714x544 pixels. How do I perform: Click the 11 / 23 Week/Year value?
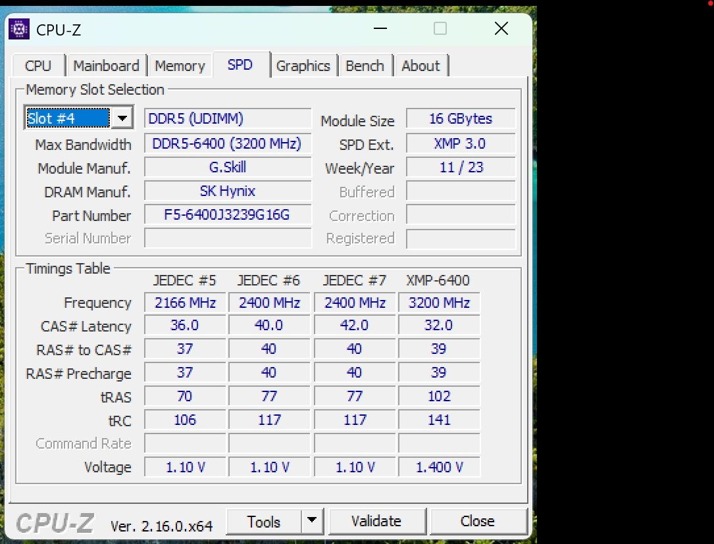[x=461, y=167]
